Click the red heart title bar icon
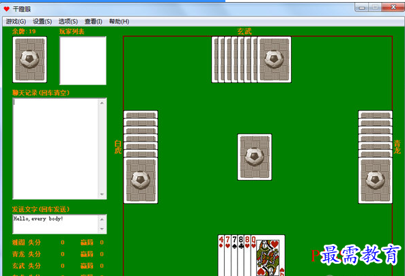Image resolution: width=405 pixels, height=276 pixels. (7, 9)
